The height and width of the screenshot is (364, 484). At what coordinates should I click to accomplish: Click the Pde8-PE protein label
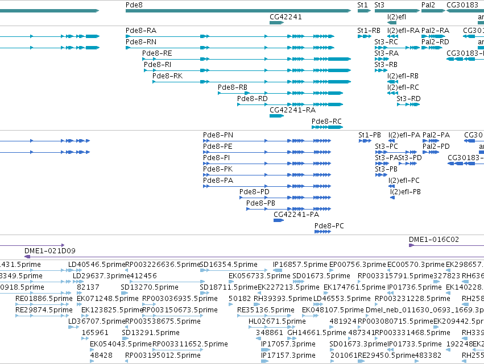(217, 147)
